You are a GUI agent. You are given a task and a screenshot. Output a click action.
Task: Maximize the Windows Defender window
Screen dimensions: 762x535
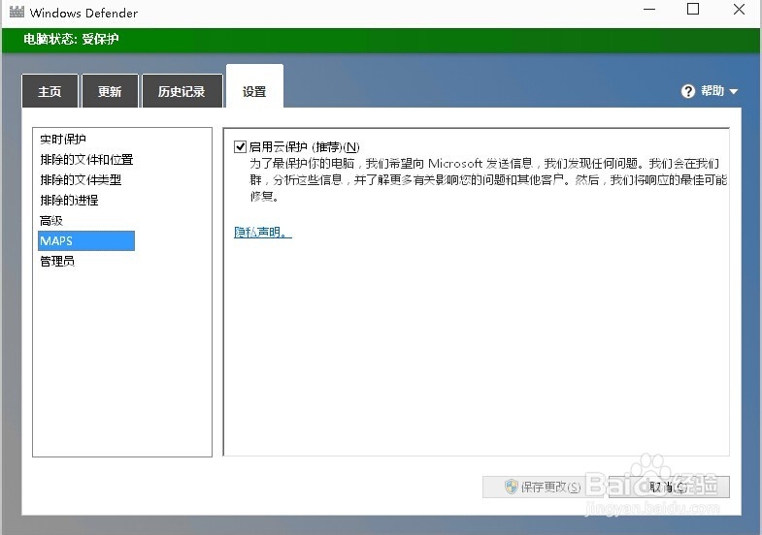693,10
